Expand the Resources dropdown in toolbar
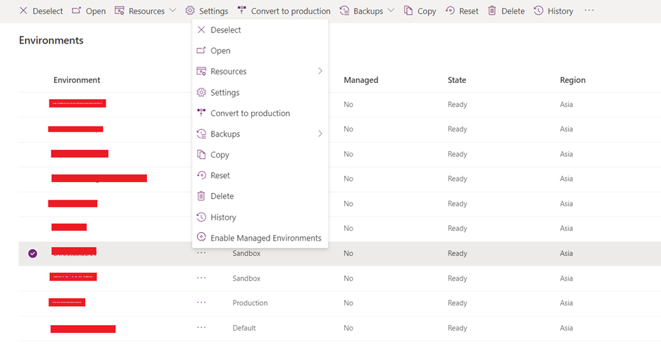The height and width of the screenshot is (344, 661). click(172, 11)
